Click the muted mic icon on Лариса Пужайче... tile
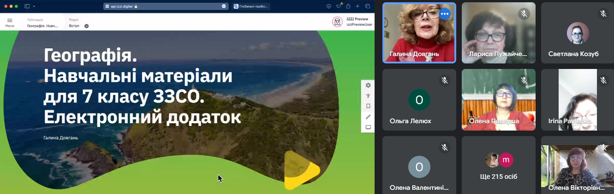The image size is (614, 194). pyautogui.click(x=524, y=14)
